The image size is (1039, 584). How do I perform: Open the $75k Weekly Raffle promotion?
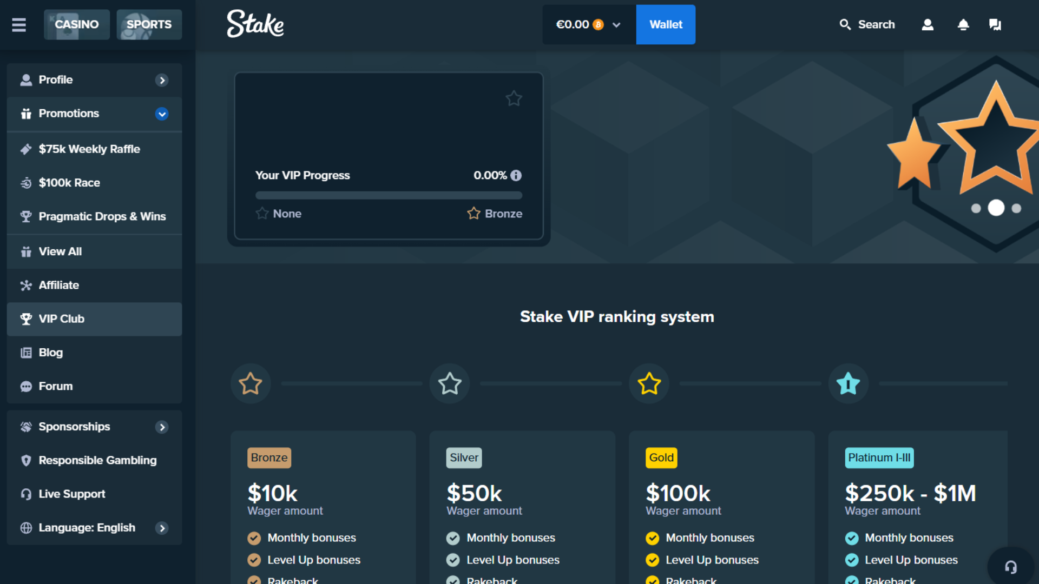pyautogui.click(x=94, y=149)
